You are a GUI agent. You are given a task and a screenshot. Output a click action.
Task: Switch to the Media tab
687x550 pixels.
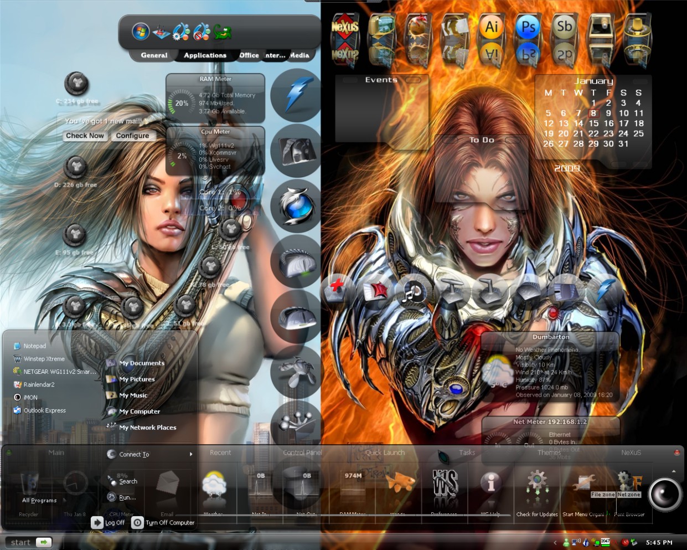click(299, 55)
